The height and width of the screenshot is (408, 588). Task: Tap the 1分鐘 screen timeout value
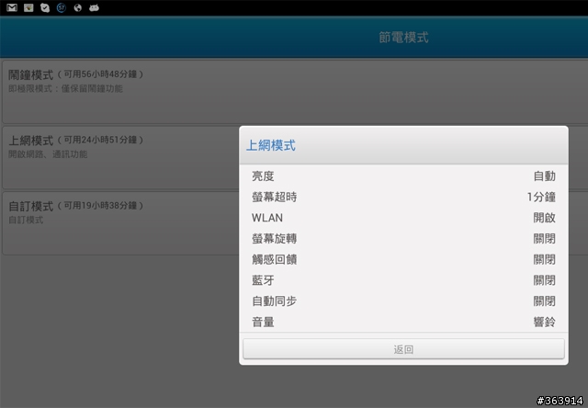click(541, 197)
